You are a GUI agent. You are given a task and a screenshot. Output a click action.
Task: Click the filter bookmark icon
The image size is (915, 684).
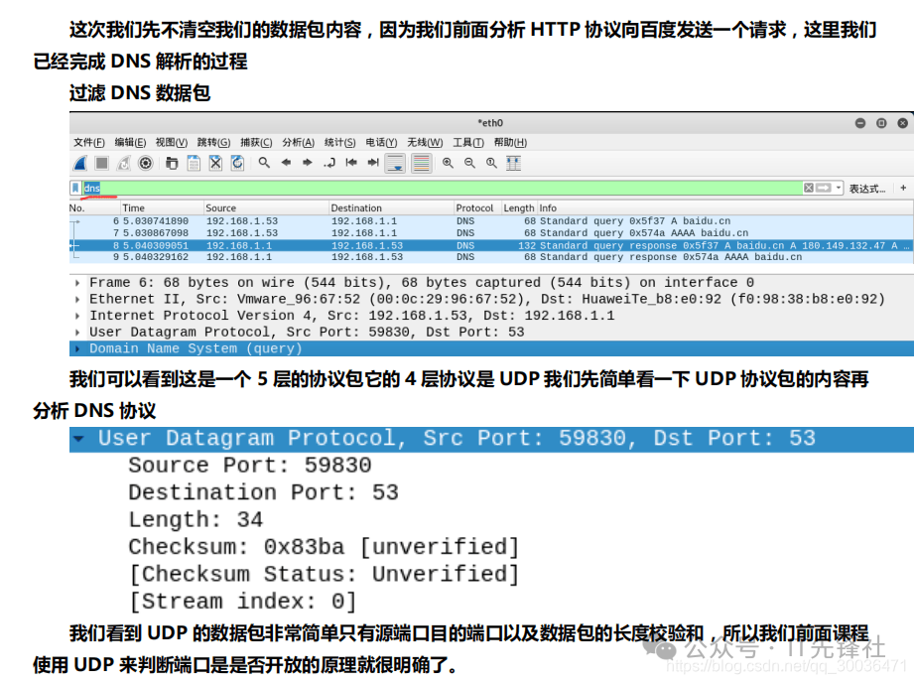tap(75, 188)
